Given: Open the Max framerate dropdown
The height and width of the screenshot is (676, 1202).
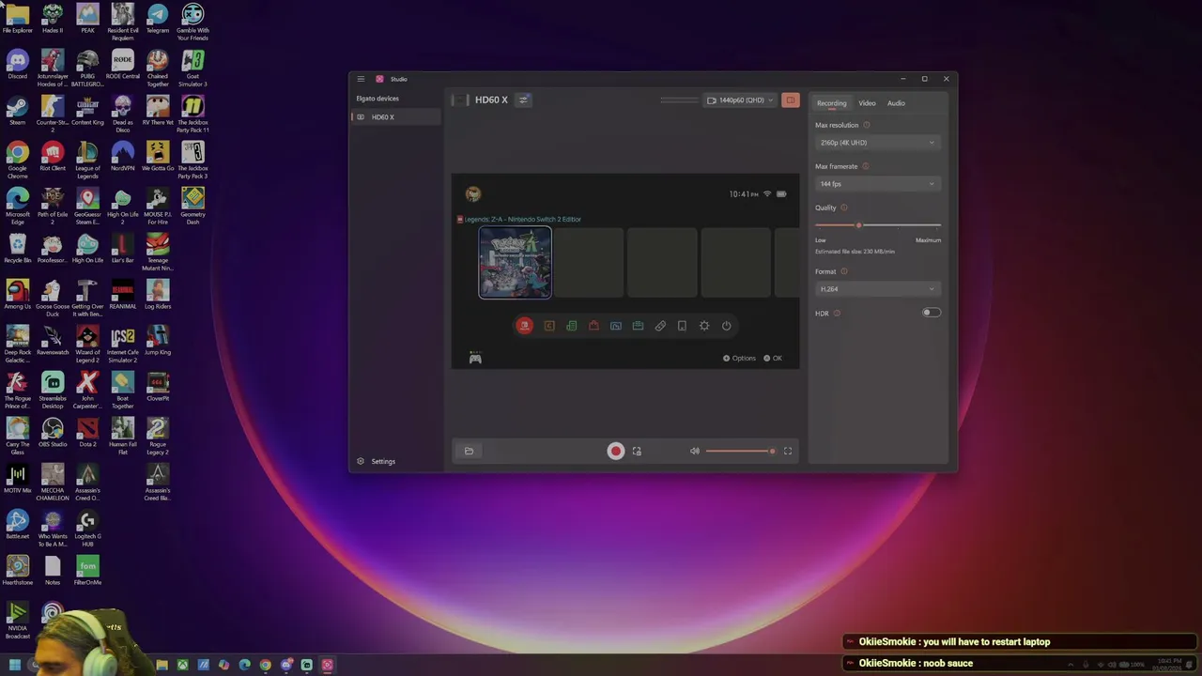Looking at the screenshot, I should tap(877, 184).
